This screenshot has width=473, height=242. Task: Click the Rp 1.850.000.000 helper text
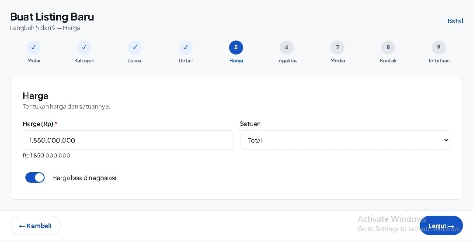tap(46, 156)
